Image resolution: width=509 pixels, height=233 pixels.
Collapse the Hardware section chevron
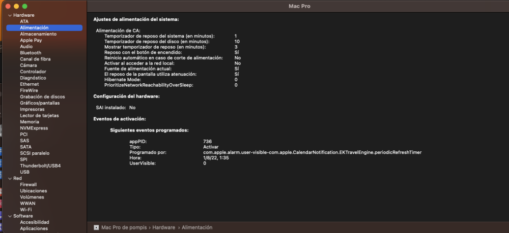[x=10, y=15]
